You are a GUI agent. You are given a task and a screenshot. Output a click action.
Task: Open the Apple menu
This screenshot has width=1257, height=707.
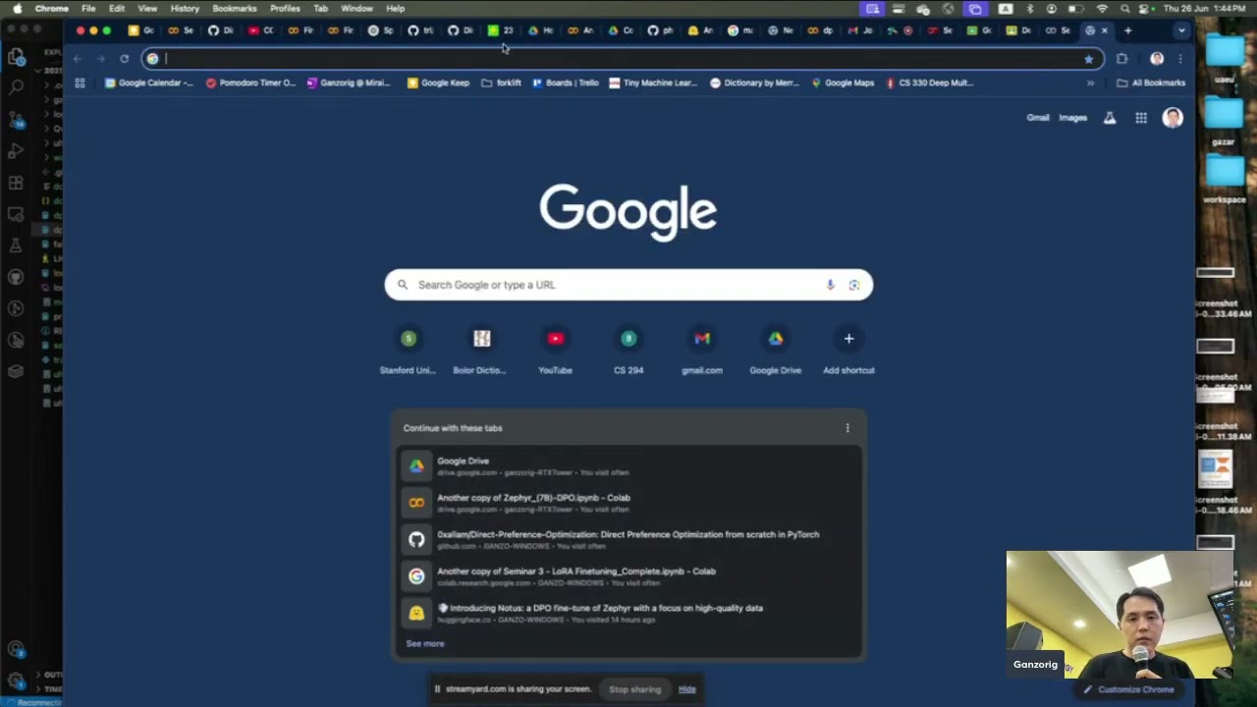click(17, 9)
